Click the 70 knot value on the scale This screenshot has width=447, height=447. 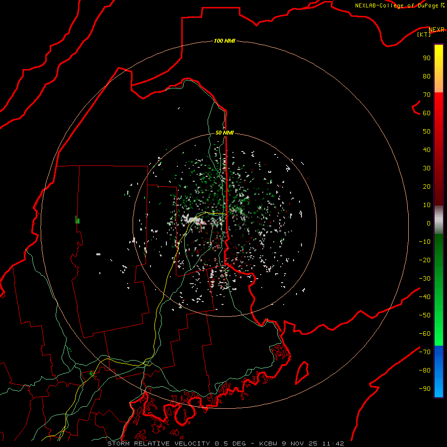click(427, 95)
